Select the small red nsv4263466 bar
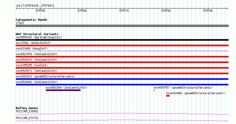 (x=168, y=96)
